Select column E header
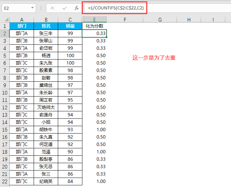Screen dimensions: 231x187 (94, 20)
